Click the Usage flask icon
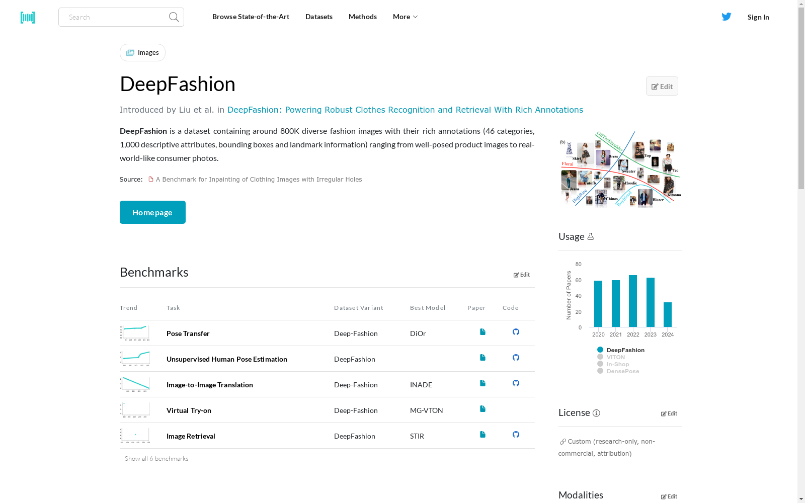Image resolution: width=805 pixels, height=503 pixels. pyautogui.click(x=591, y=236)
